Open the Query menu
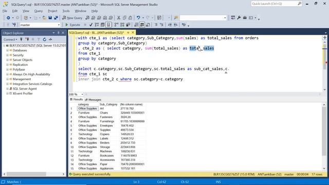 (38, 11)
